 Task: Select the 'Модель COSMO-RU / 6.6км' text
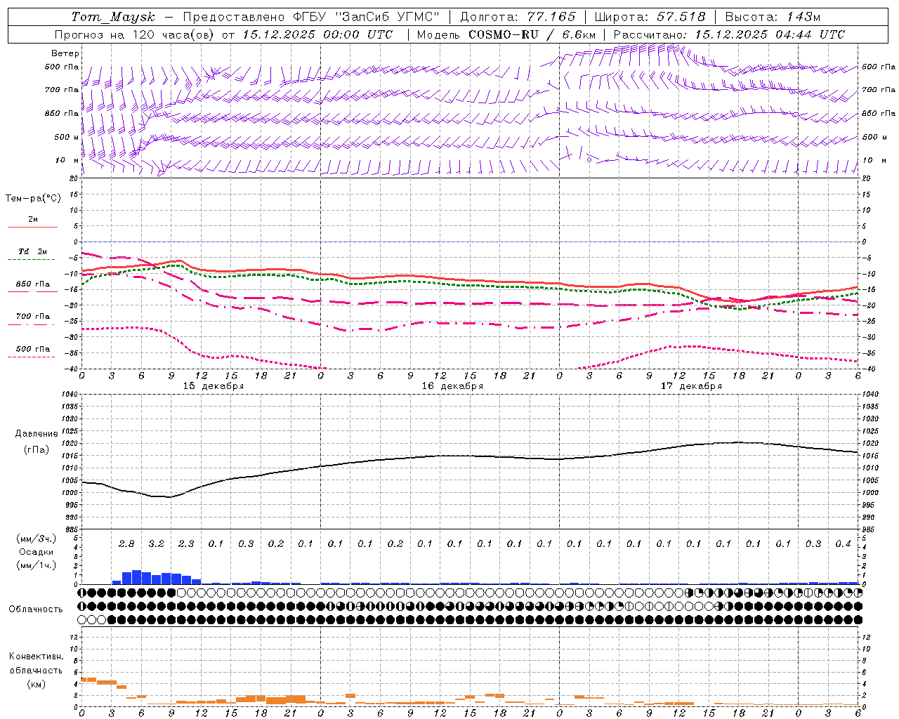506,34
